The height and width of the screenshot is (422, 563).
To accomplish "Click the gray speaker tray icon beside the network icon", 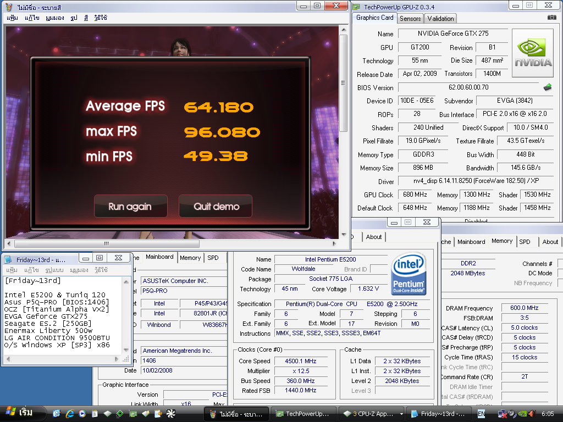I will click(512, 414).
